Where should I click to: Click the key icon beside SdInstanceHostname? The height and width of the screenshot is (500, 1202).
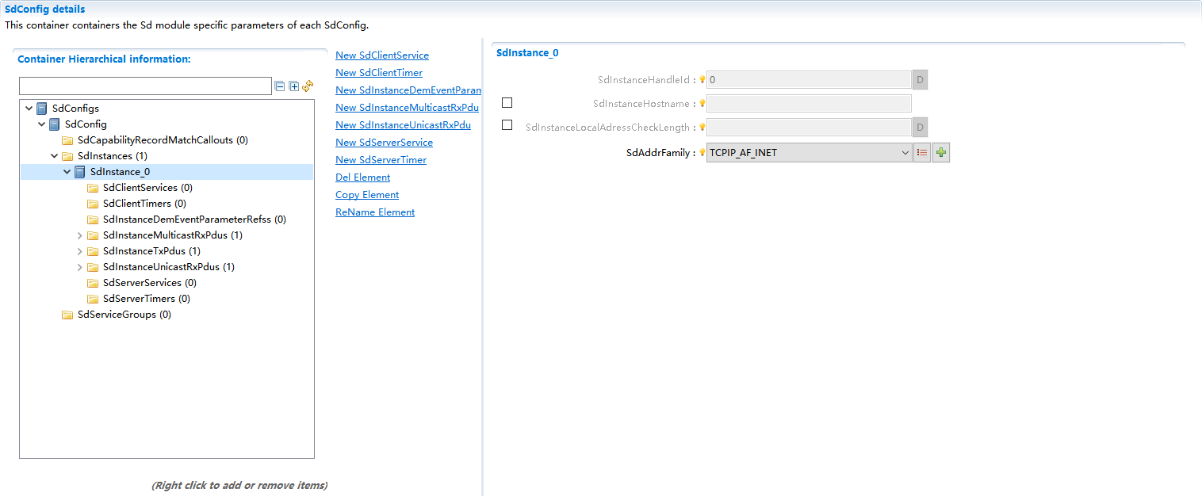coord(700,103)
